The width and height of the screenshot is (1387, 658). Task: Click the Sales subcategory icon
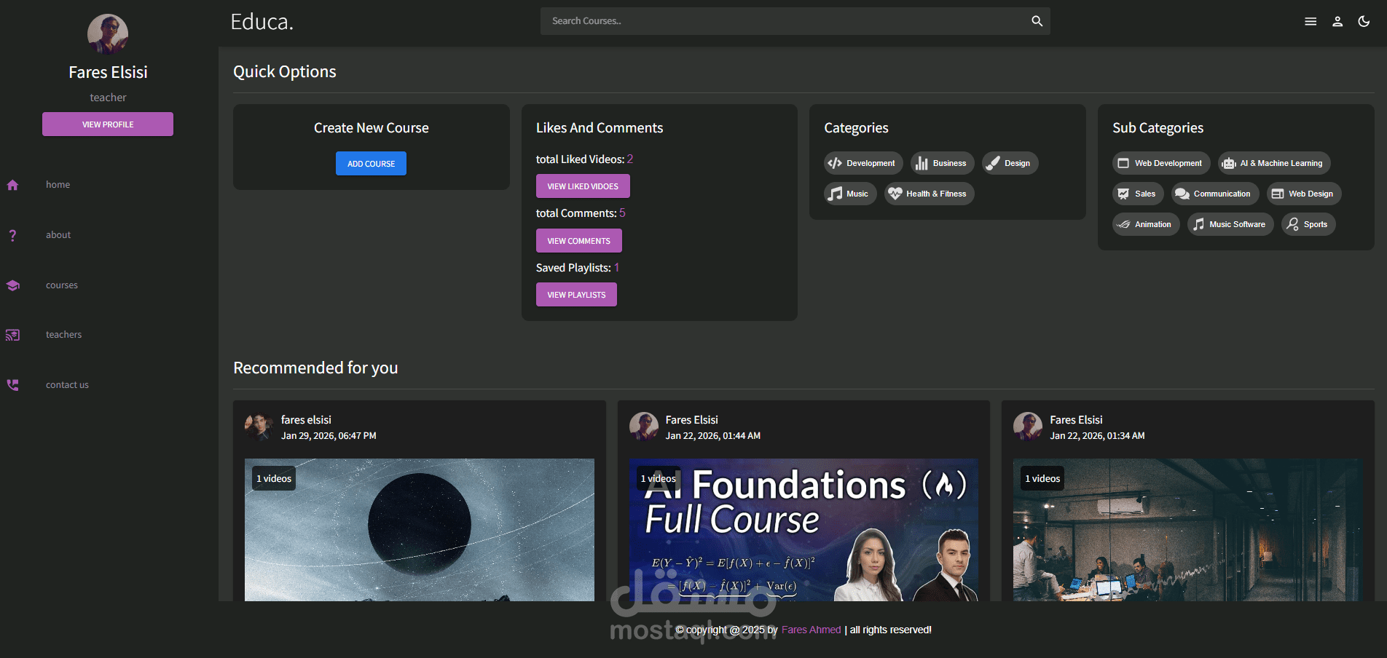coord(1123,194)
